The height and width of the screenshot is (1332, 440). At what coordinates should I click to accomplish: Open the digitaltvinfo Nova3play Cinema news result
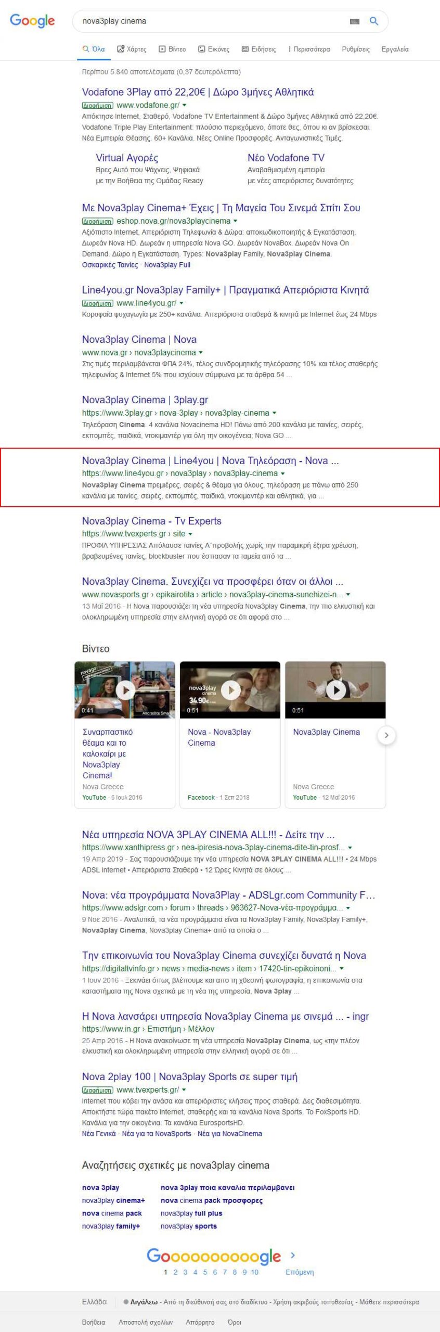point(224,955)
